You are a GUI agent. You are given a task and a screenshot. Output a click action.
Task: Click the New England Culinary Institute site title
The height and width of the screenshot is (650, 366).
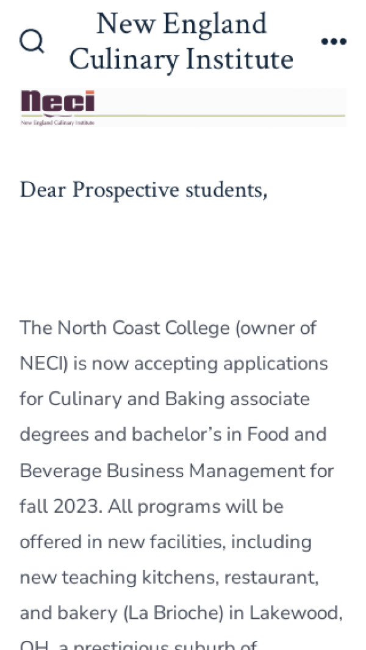181,42
